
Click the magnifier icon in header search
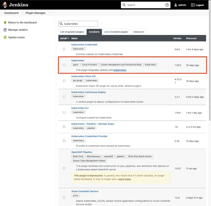(x=124, y=5)
